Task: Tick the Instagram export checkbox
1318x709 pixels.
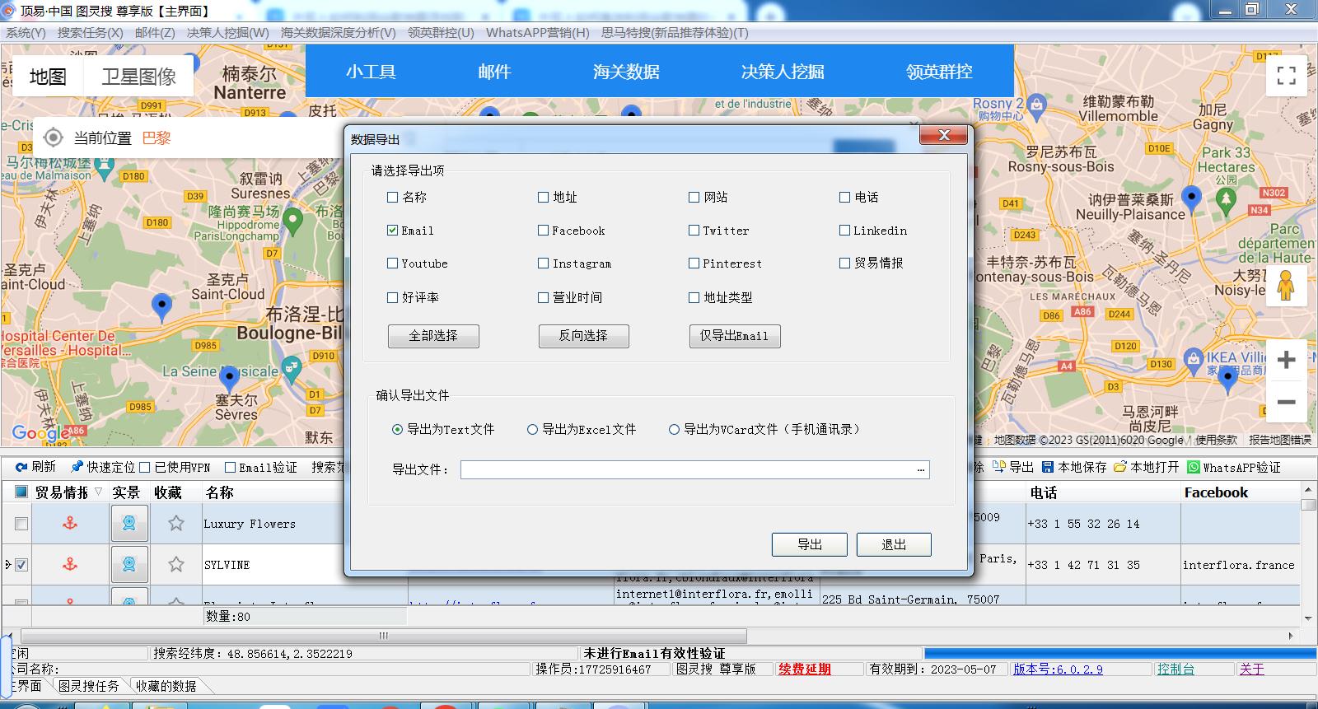Action: (544, 264)
